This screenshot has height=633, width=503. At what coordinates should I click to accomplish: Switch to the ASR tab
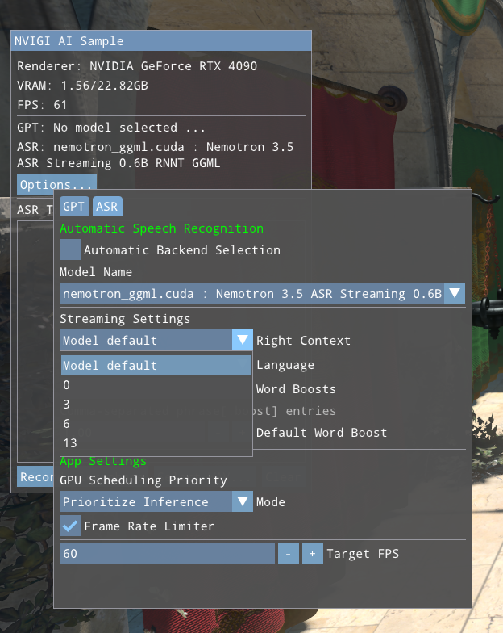[107, 207]
